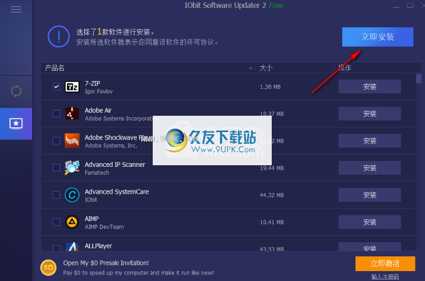Click the Advanced IP Scanner name
The image size is (425, 281).
[115, 165]
